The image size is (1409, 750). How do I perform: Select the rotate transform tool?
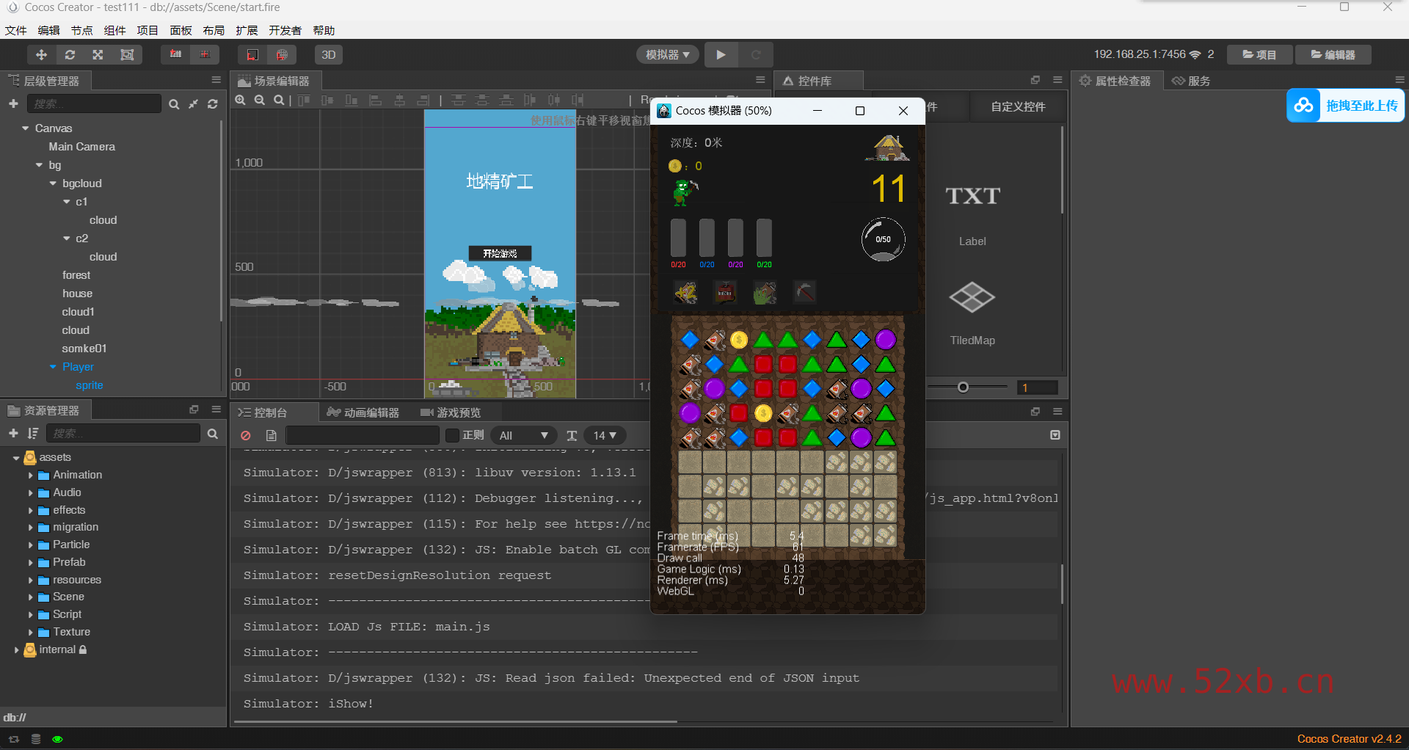(70, 55)
